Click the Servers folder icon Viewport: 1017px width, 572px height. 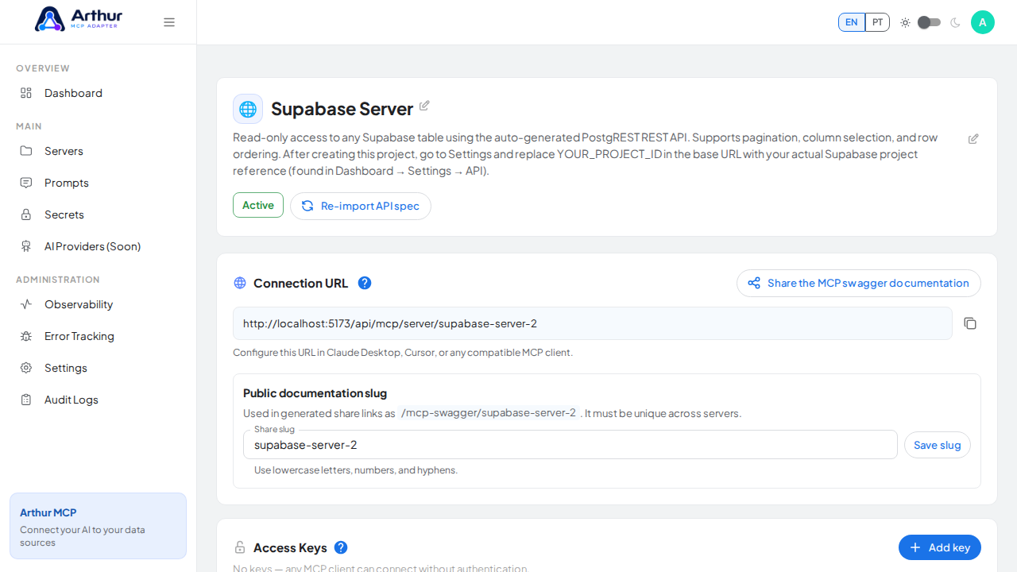tap(26, 151)
